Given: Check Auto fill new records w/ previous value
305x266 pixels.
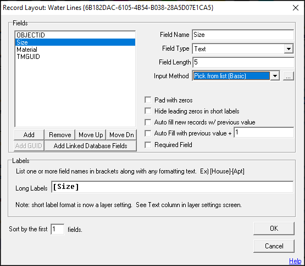Looking at the screenshot, I should (148, 122).
